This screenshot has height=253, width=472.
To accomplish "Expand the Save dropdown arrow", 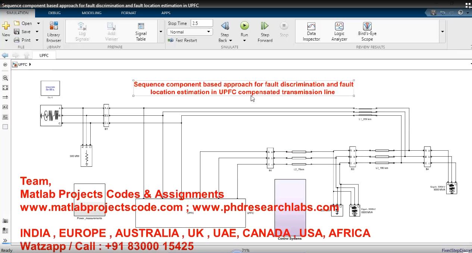I will coord(37,32).
